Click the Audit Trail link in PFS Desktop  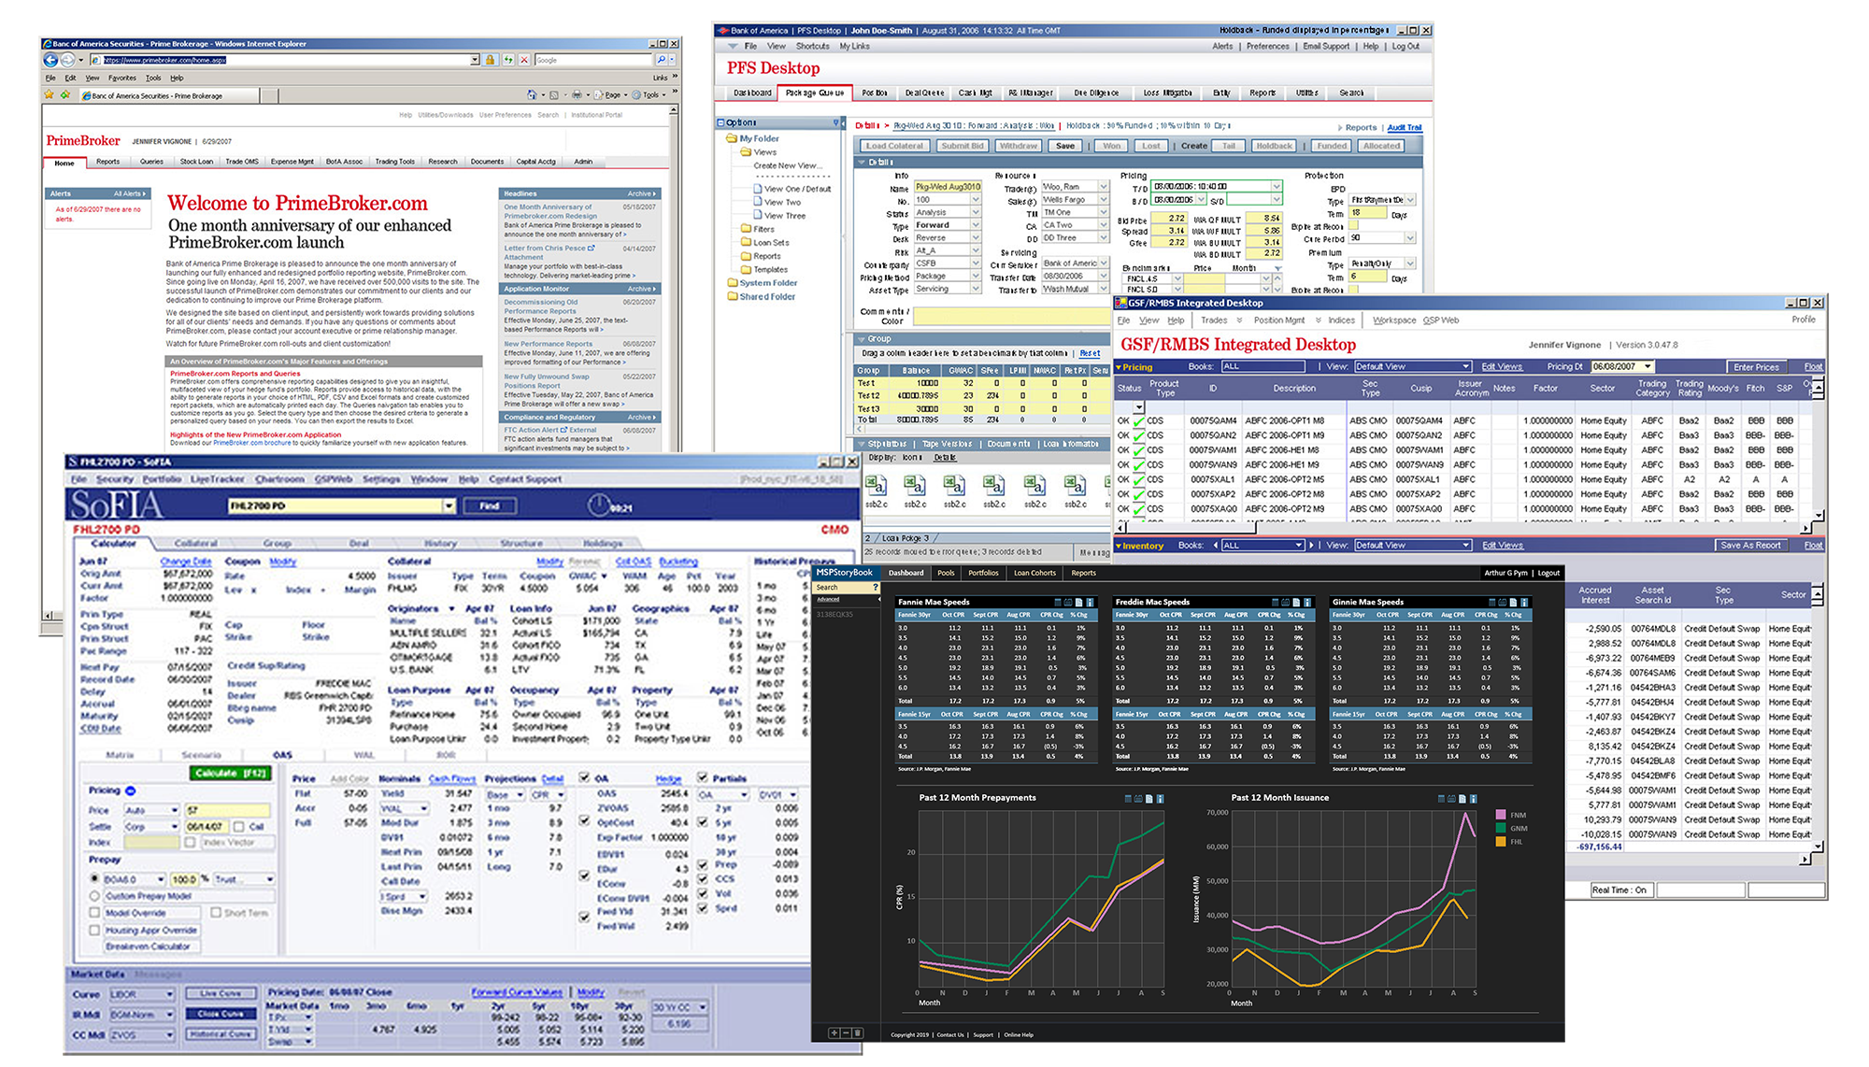coord(1404,127)
